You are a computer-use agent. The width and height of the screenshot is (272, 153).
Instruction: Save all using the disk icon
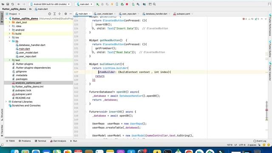pos(8,4)
